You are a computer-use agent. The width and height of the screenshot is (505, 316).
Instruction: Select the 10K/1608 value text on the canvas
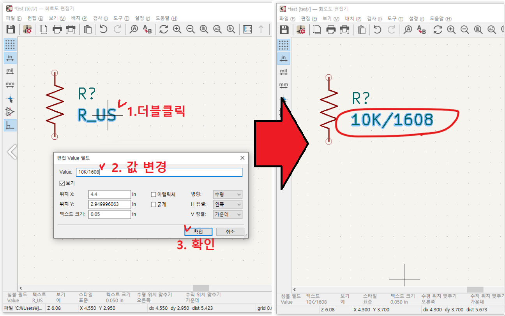tap(392, 120)
